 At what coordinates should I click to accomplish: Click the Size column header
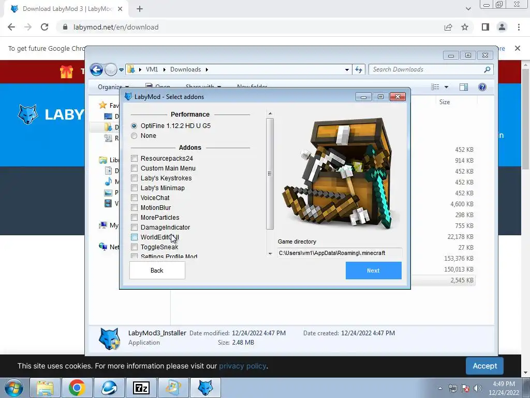coord(445,102)
